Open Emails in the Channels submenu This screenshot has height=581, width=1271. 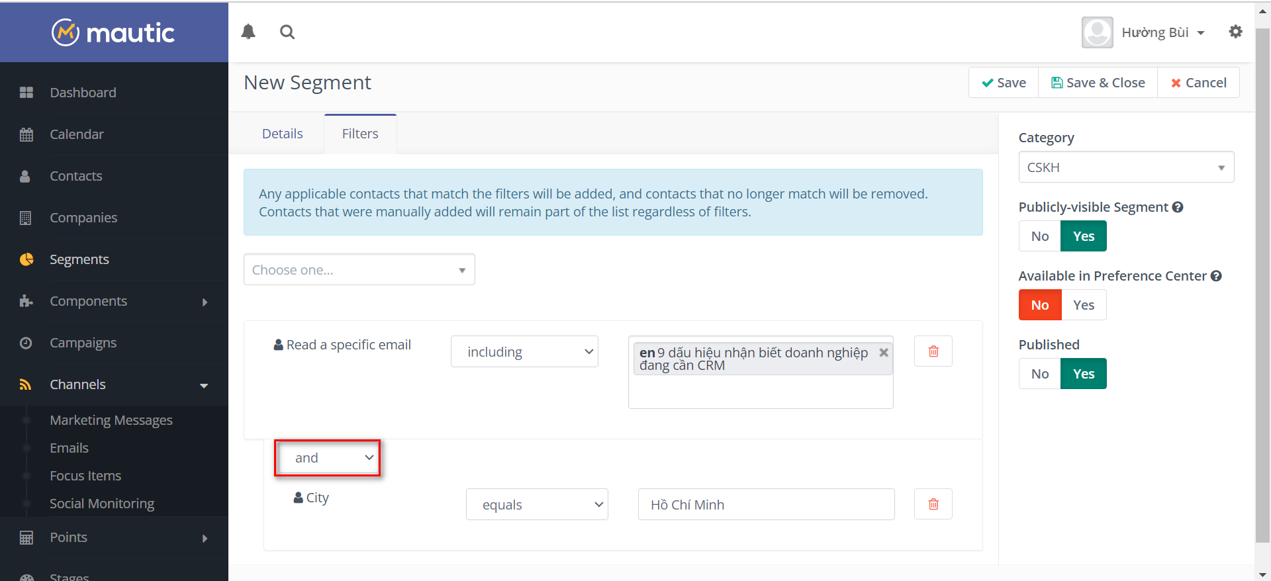coord(69,448)
